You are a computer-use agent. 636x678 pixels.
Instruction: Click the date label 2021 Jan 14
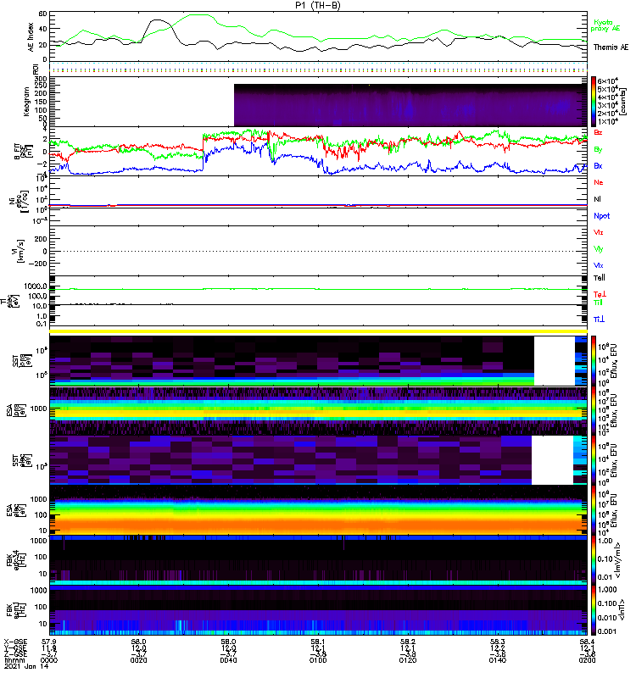click(x=26, y=667)
